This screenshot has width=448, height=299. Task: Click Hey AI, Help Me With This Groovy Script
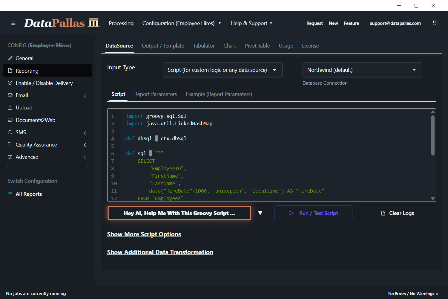tap(179, 213)
